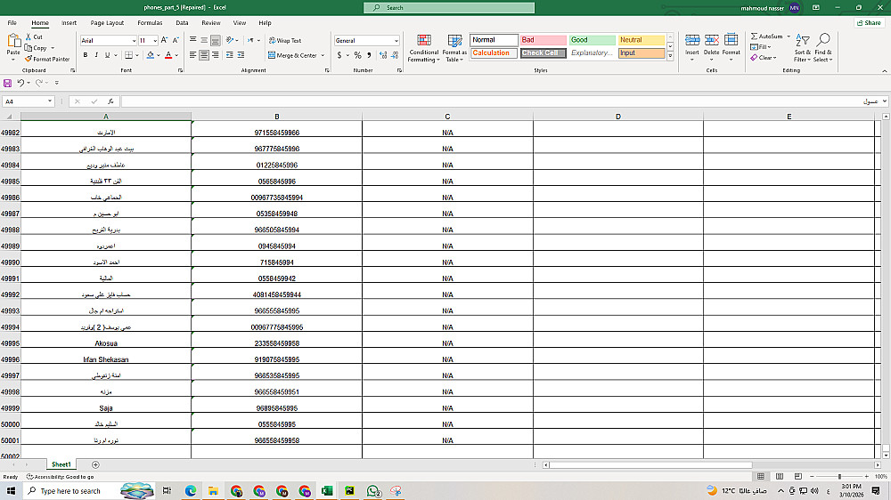Open the Arial font name dropdown
This screenshot has width=891, height=500.
click(135, 41)
